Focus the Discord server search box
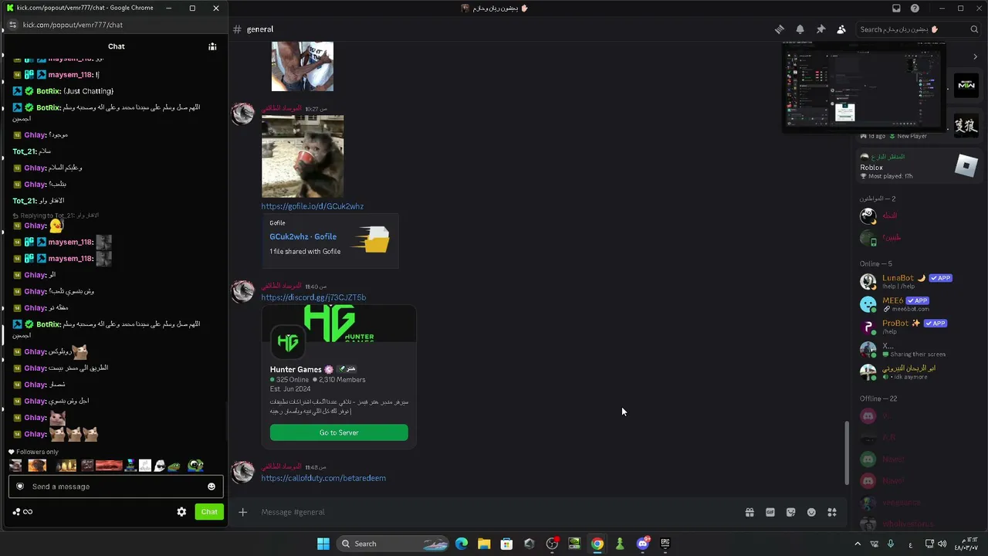Image resolution: width=988 pixels, height=556 pixels. click(919, 29)
